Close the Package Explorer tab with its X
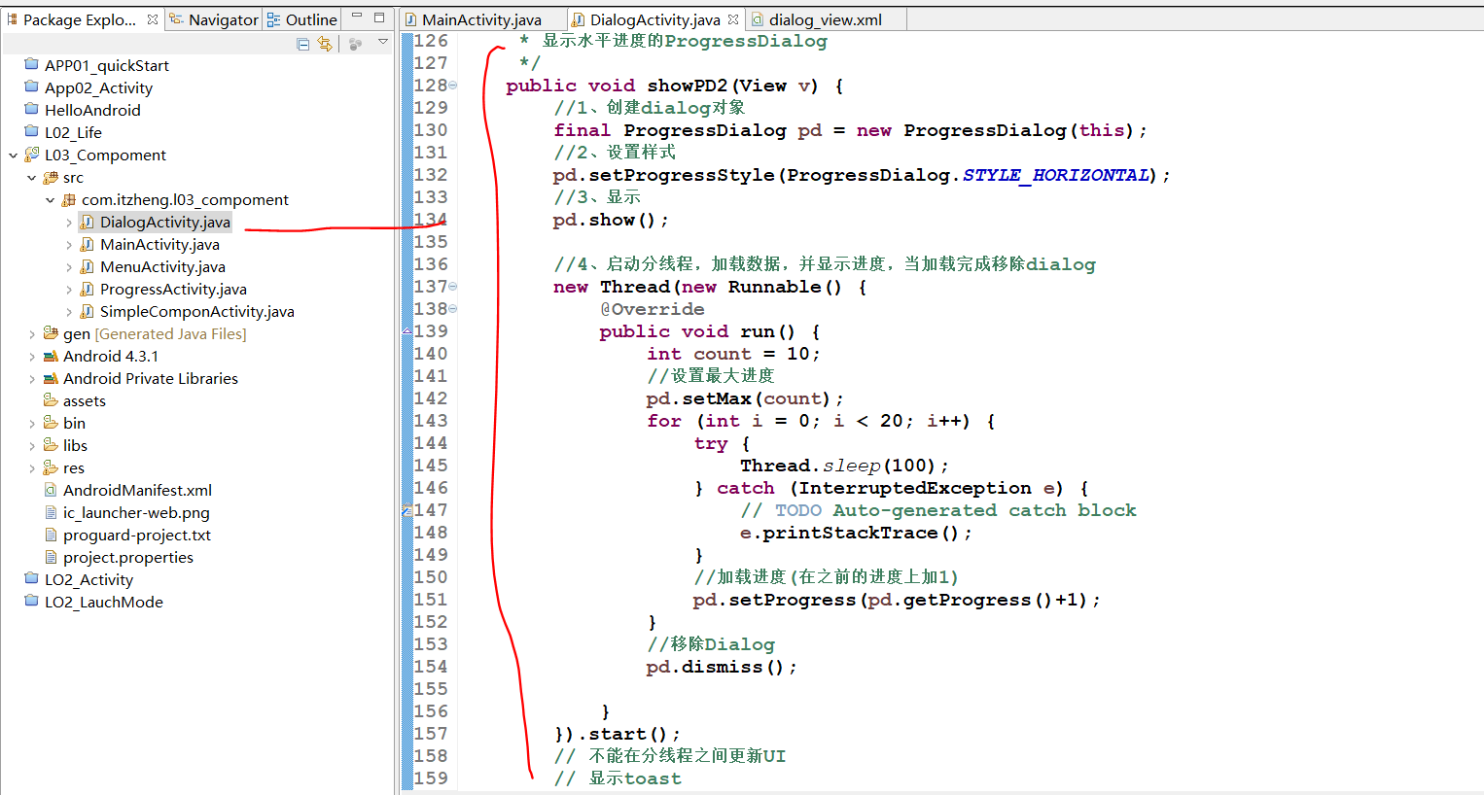This screenshot has width=1484, height=795. point(153,18)
